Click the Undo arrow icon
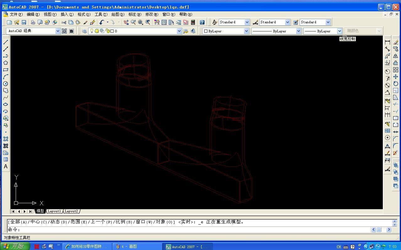The width and height of the screenshot is (401, 250). [102, 22]
